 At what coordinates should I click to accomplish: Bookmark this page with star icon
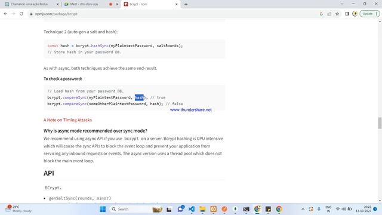click(x=337, y=14)
